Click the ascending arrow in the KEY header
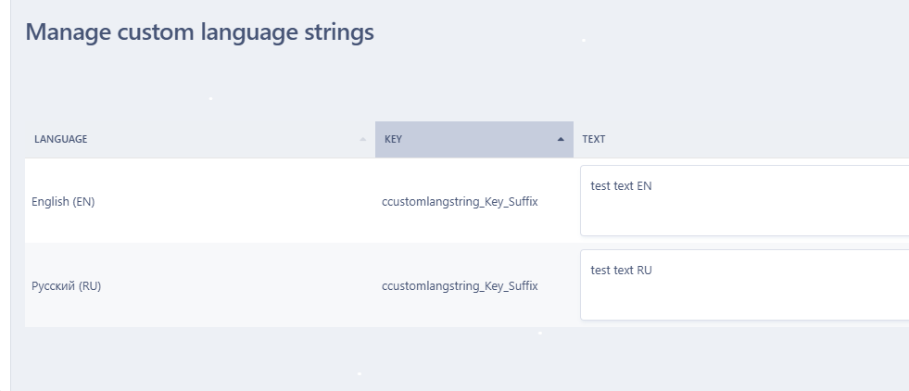Screen dimensions: 909x391 [561, 140]
